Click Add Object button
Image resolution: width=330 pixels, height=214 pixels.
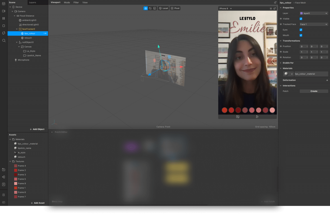pyautogui.click(x=37, y=129)
